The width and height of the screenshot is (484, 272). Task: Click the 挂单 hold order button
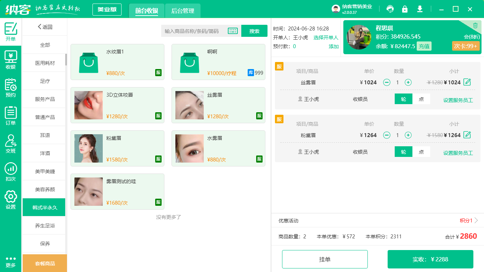325,259
